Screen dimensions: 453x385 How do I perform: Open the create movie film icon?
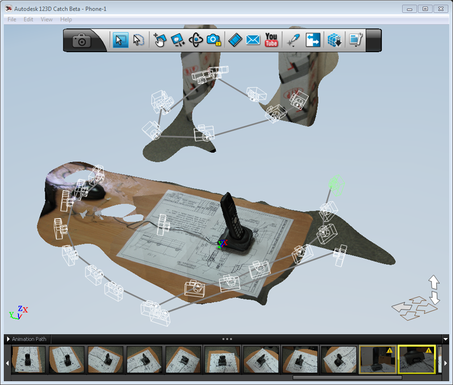(235, 40)
